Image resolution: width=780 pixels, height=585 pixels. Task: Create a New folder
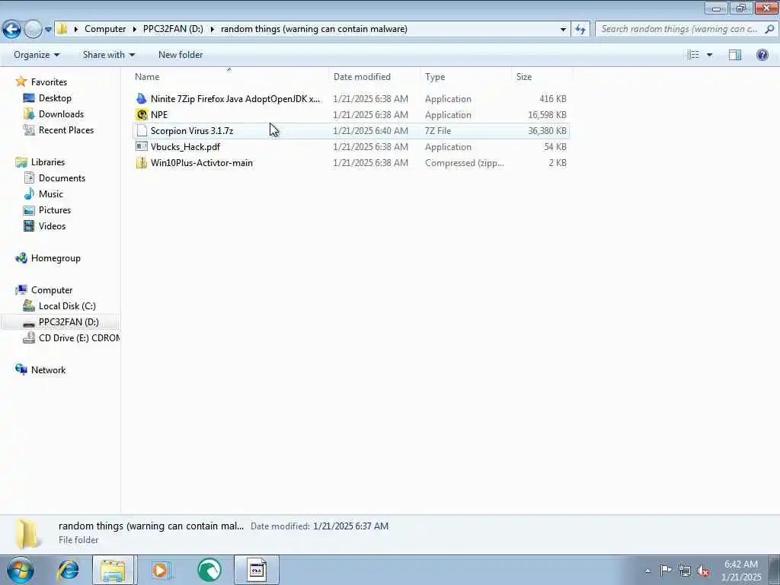tap(181, 55)
